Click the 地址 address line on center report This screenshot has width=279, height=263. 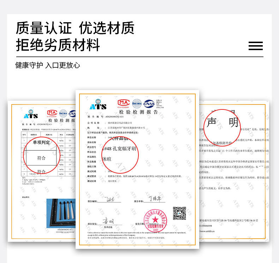[x=116, y=128]
